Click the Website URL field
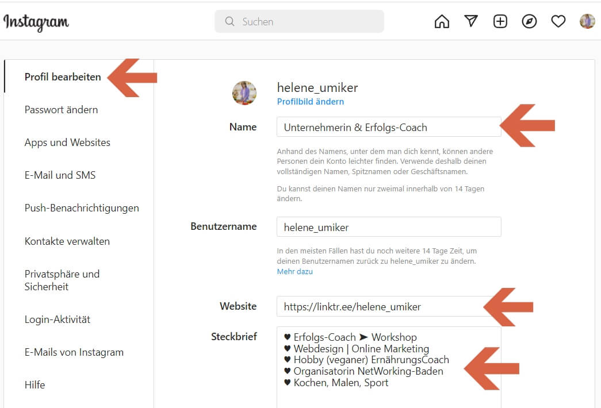 click(x=380, y=307)
